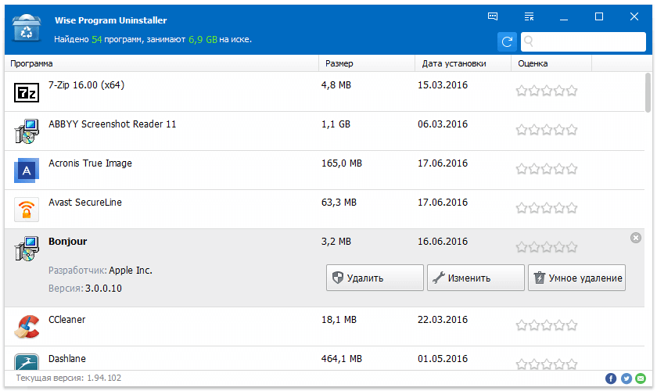
Task: Rate 7-Zip five stars
Action: (x=572, y=91)
